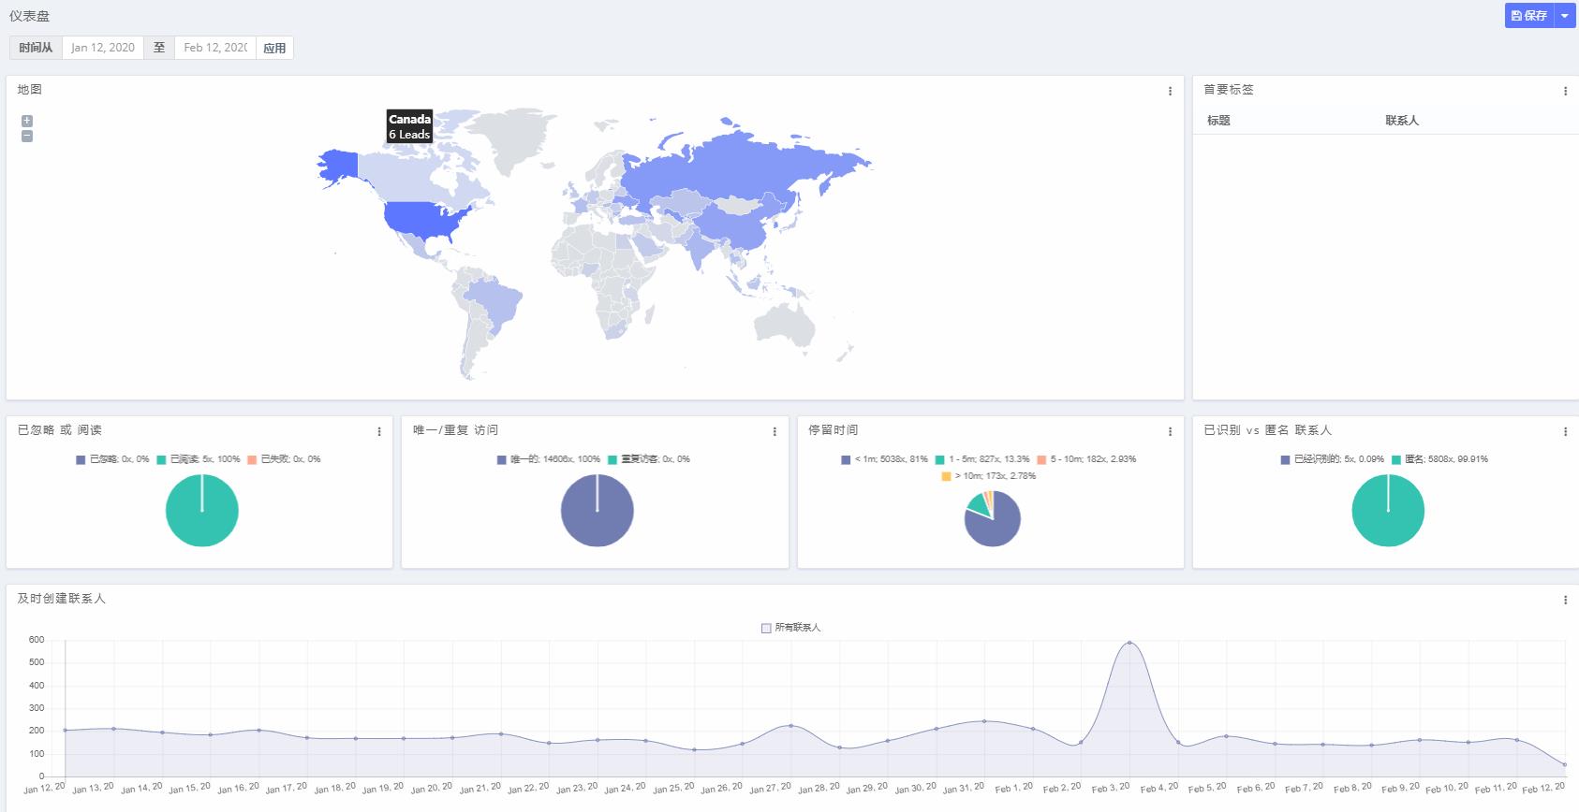The image size is (1579, 812).
Task: Zoom in on the world map
Action: [27, 121]
